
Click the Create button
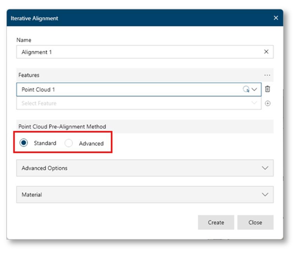pyautogui.click(x=216, y=222)
